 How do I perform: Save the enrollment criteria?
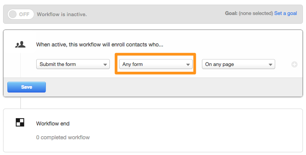[x=27, y=87]
